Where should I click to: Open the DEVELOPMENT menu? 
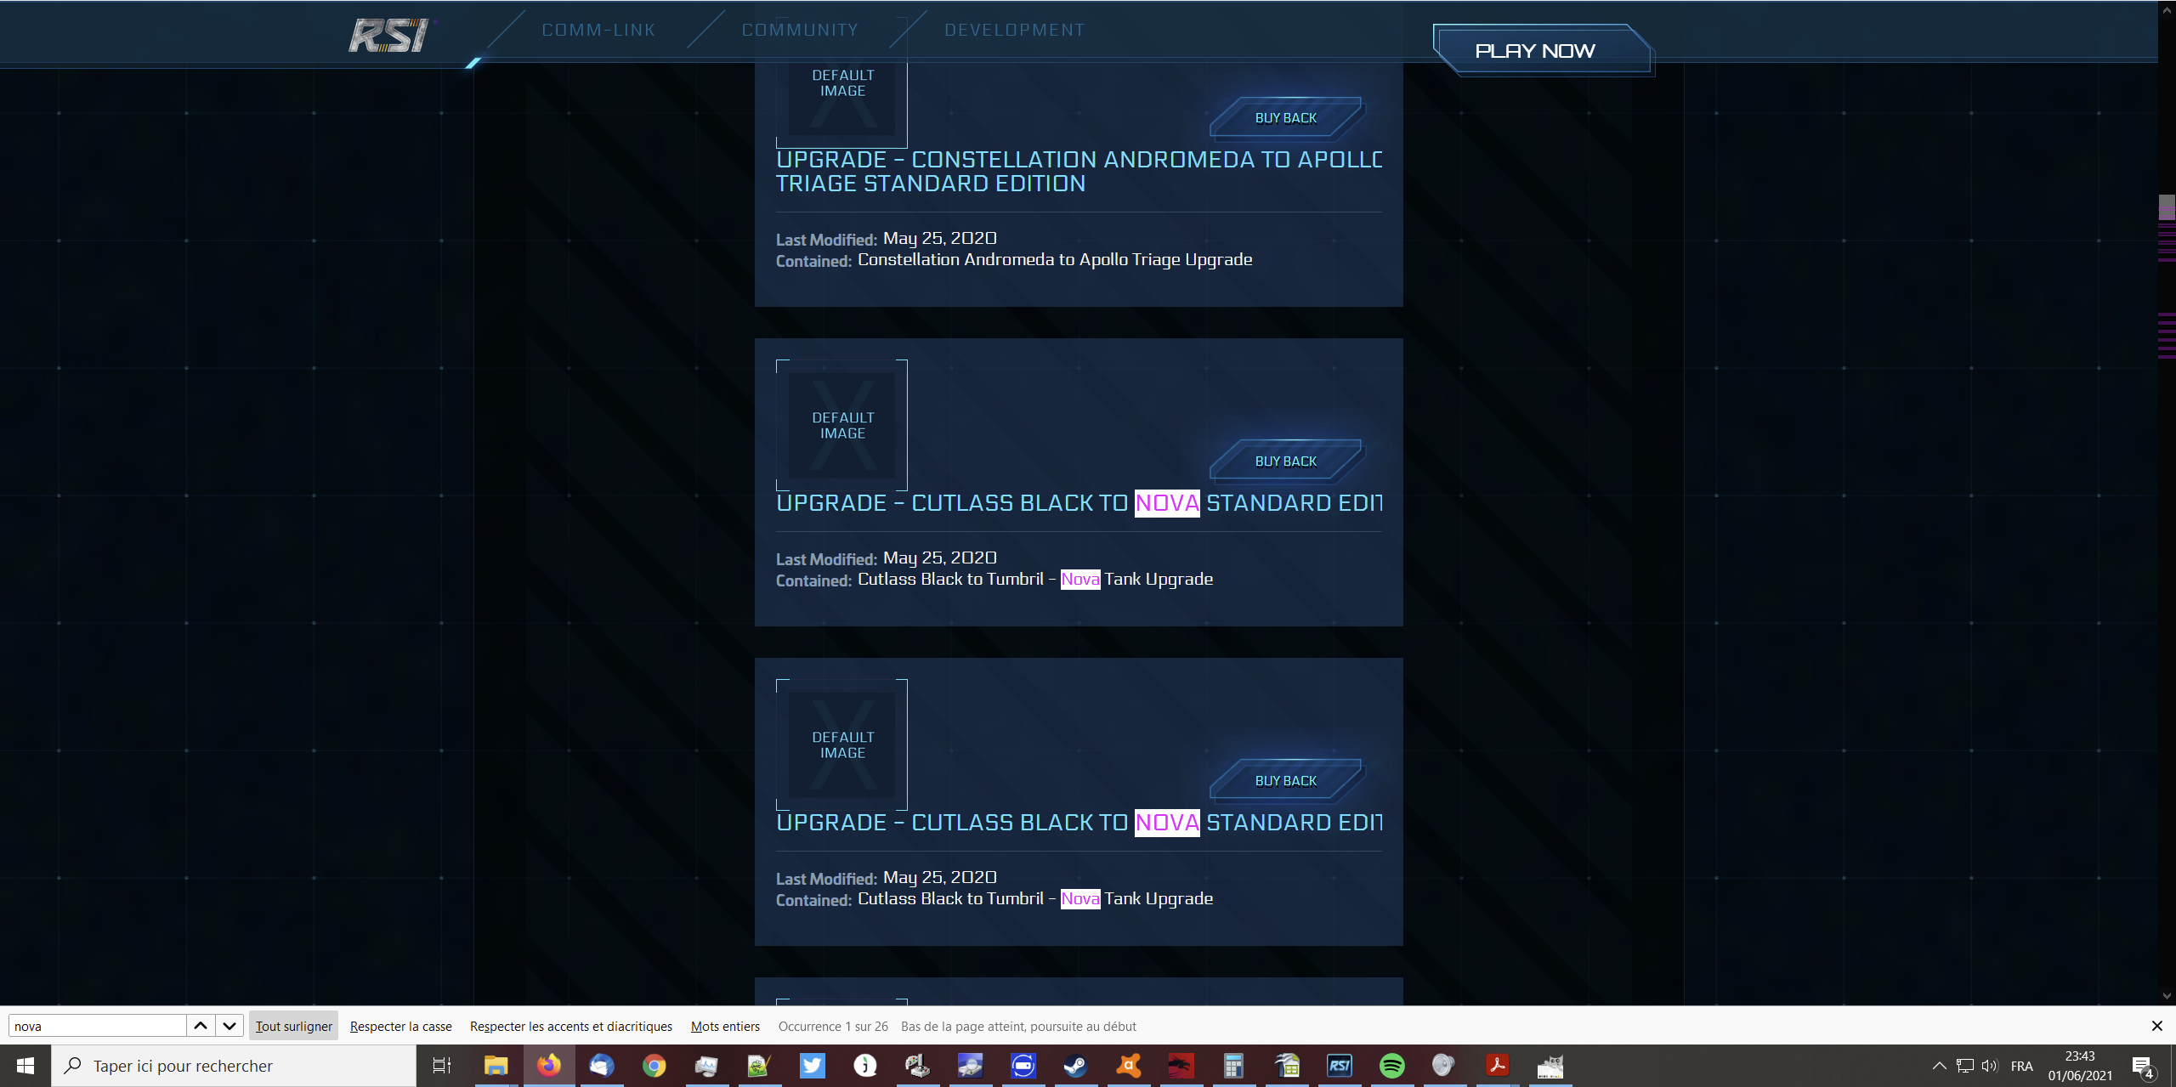(1014, 30)
